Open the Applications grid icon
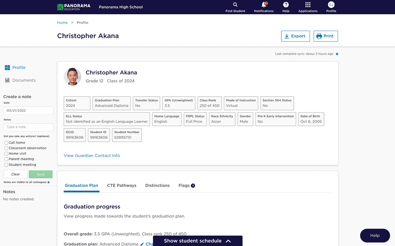 (308, 5)
